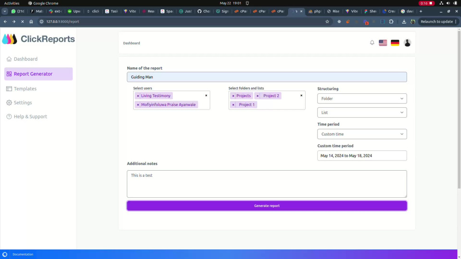Viewport: 461px width, 259px height.
Task: Go to Settings in the sidebar
Action: tap(23, 103)
